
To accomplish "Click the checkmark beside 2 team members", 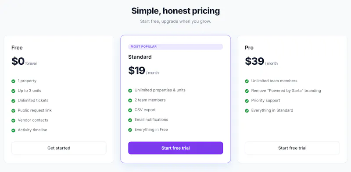I will (x=130, y=100).
